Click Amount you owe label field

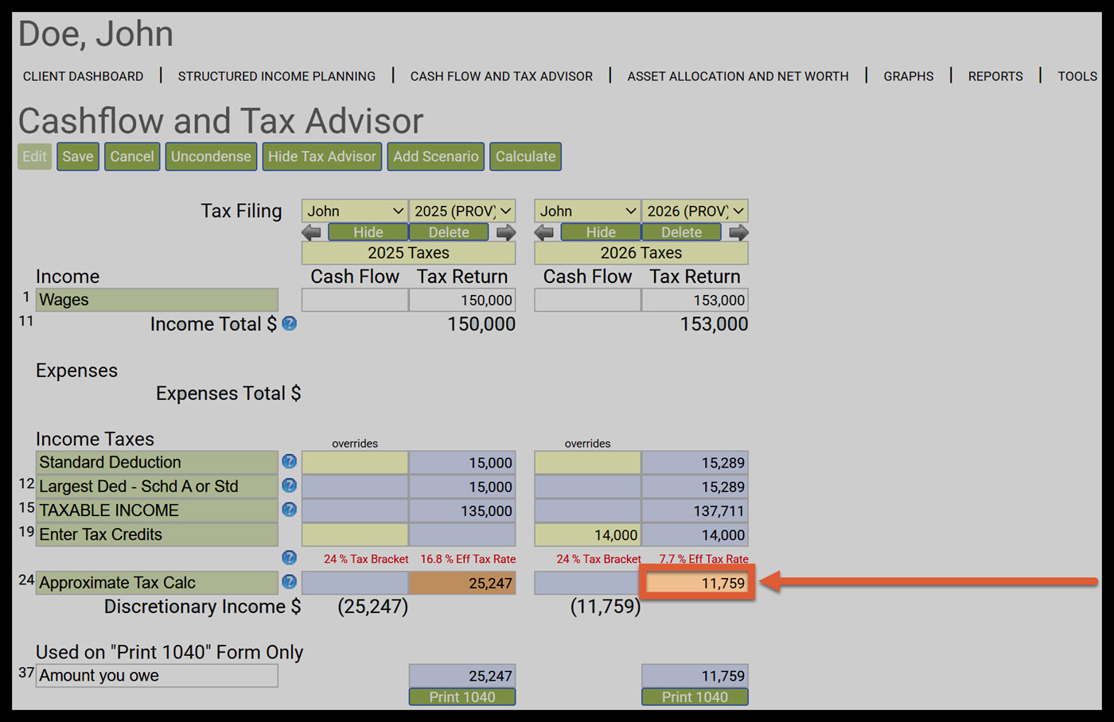pos(157,675)
